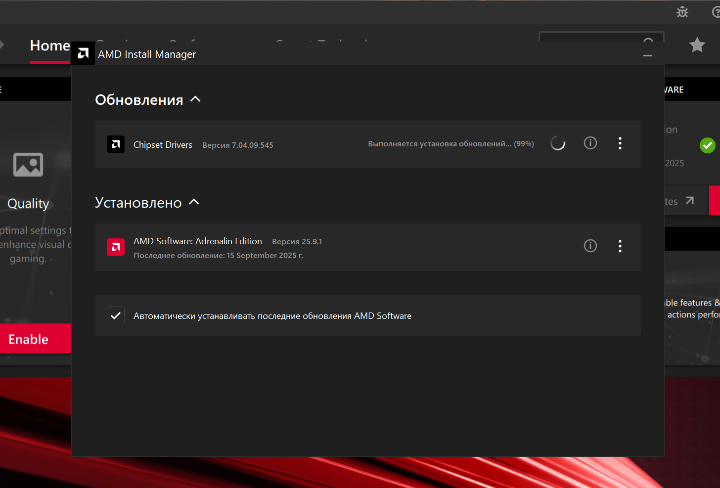Open more options for AMD Software: Adrenalin Edition
This screenshot has width=720, height=488.
620,246
